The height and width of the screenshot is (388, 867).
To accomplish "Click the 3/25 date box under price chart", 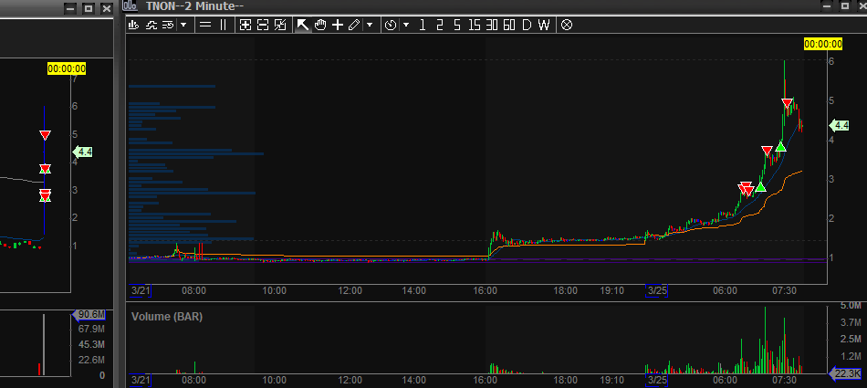I will [657, 290].
